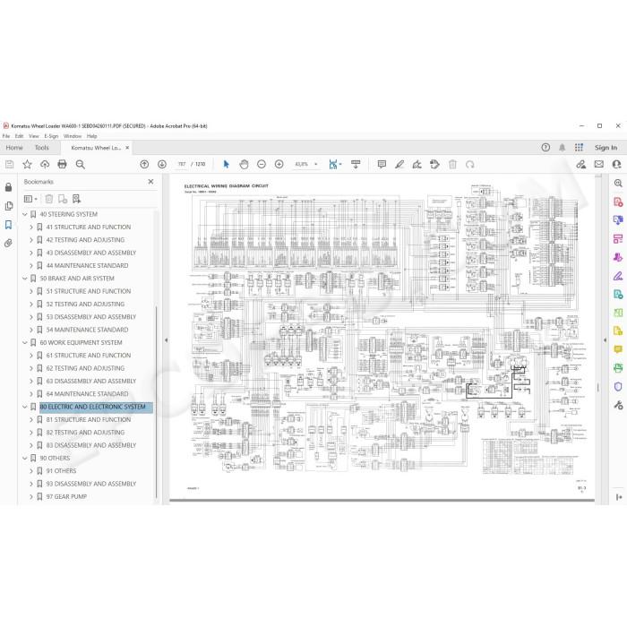Open zoom percentage dropdown
Screen dimensions: 627x627
pyautogui.click(x=316, y=164)
